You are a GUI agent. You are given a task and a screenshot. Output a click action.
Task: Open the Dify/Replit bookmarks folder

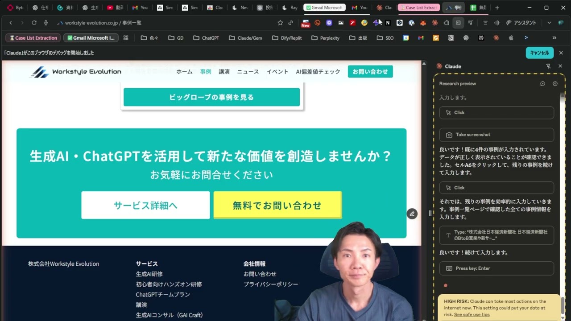coord(287,38)
